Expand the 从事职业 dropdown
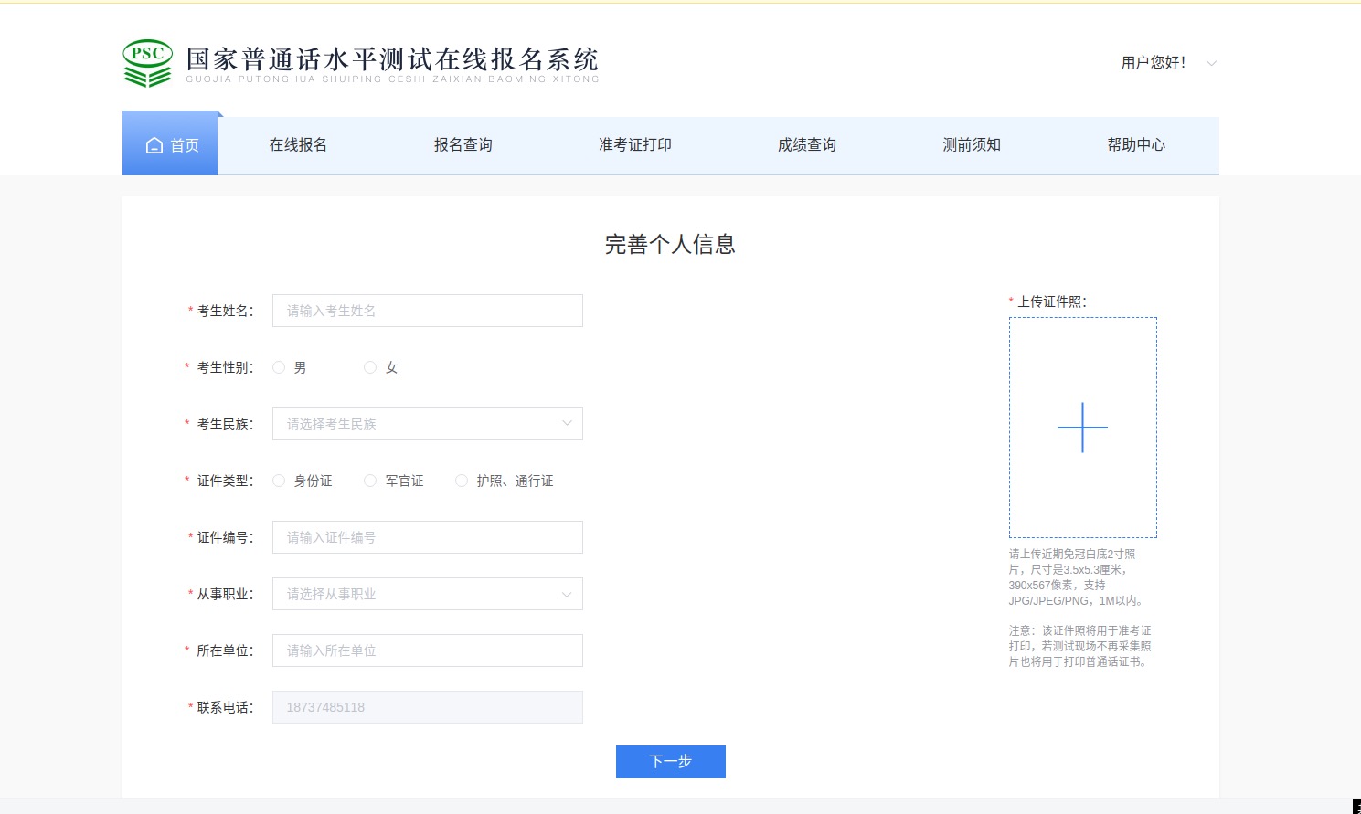Viewport: 1361px width, 814px height. [427, 594]
